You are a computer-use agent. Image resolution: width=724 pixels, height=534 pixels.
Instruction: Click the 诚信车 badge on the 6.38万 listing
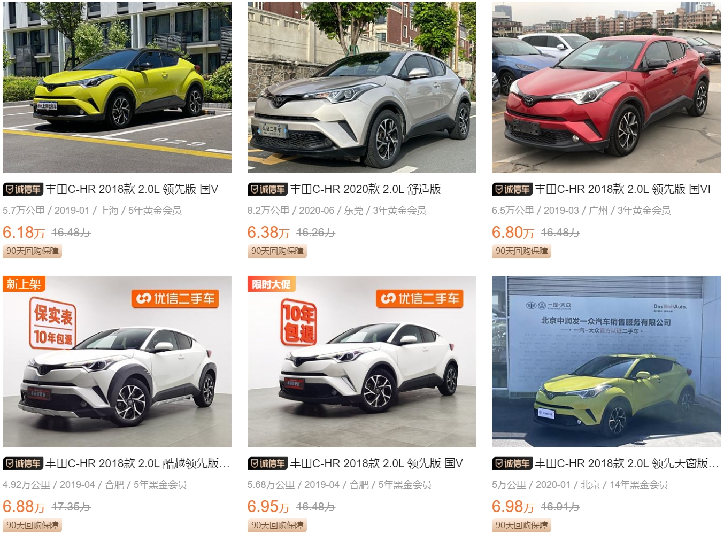pos(268,189)
